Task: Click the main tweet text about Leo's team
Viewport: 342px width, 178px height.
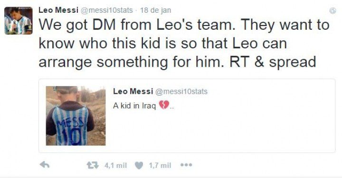Action: click(x=184, y=44)
